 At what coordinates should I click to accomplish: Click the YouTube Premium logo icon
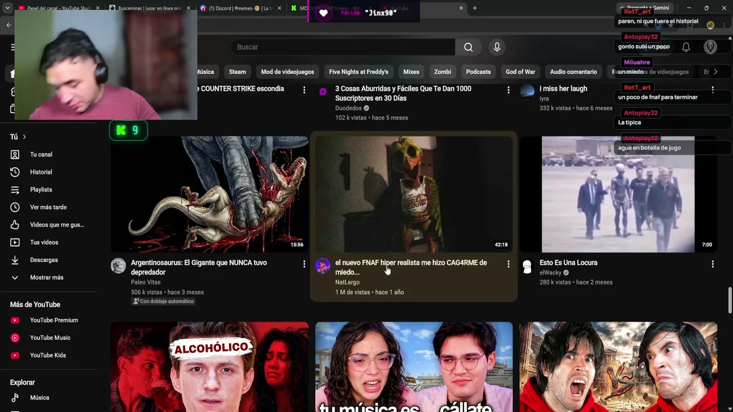click(15, 320)
